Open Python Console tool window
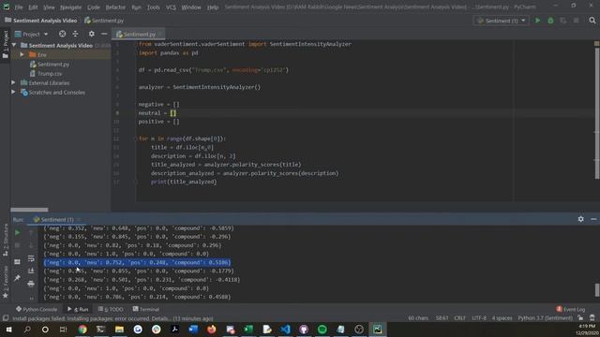 point(37,309)
